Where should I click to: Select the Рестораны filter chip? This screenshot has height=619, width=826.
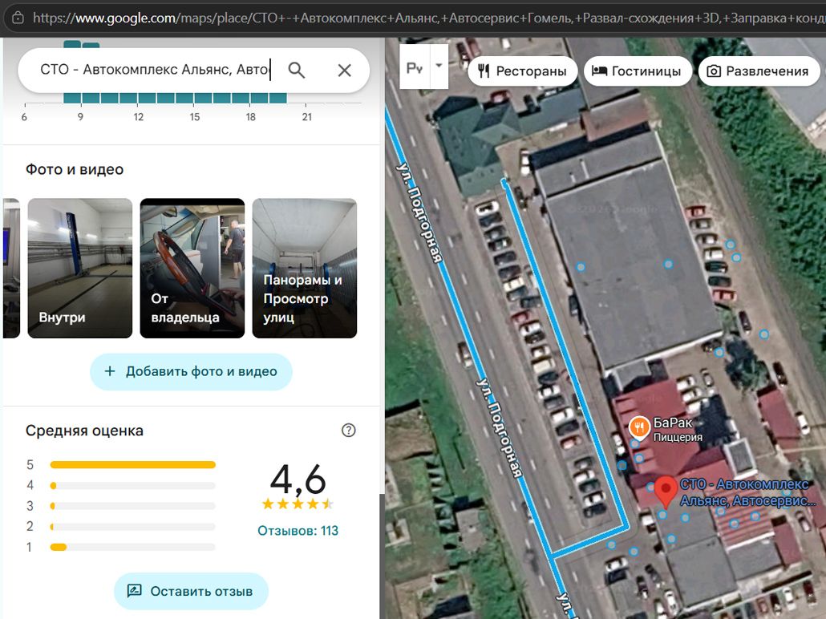[x=523, y=71]
